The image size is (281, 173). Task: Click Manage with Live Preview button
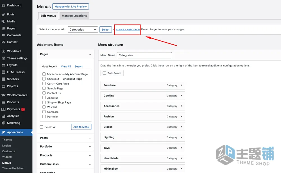click(71, 6)
